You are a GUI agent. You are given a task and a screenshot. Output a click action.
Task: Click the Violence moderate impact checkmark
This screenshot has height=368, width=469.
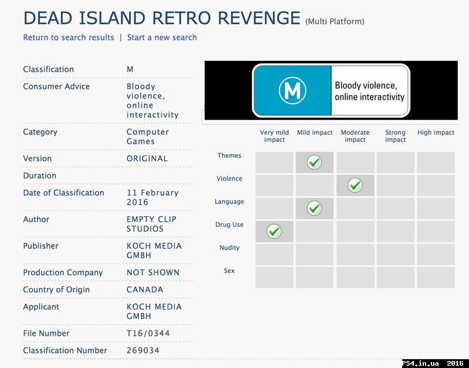pos(355,185)
